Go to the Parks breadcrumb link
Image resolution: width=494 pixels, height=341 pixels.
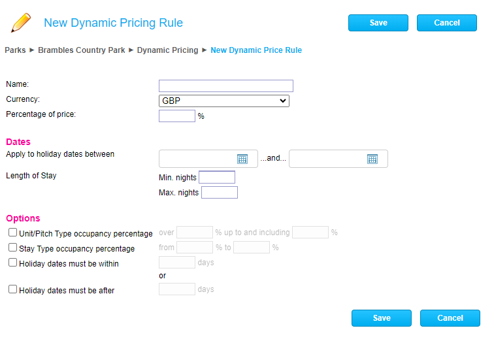[15, 50]
